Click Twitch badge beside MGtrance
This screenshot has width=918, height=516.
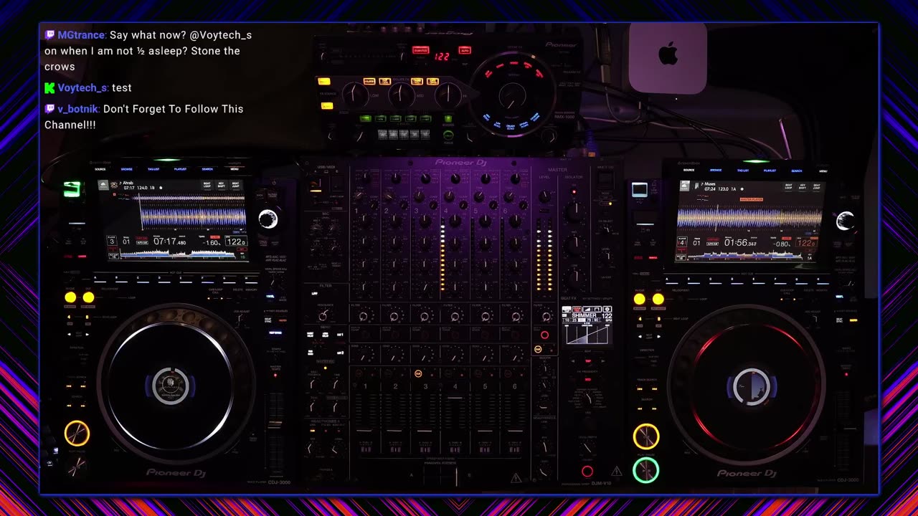point(49,35)
